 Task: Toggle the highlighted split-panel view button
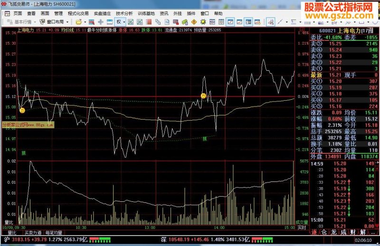point(248,22)
